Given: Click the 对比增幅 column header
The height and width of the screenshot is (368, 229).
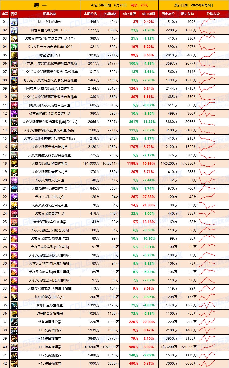Looking at the screenshot, I should click(x=149, y=14).
